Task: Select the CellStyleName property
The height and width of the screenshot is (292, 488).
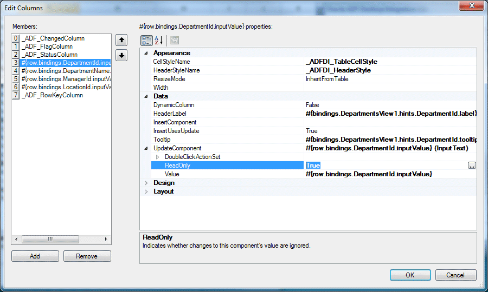Action: click(171, 62)
